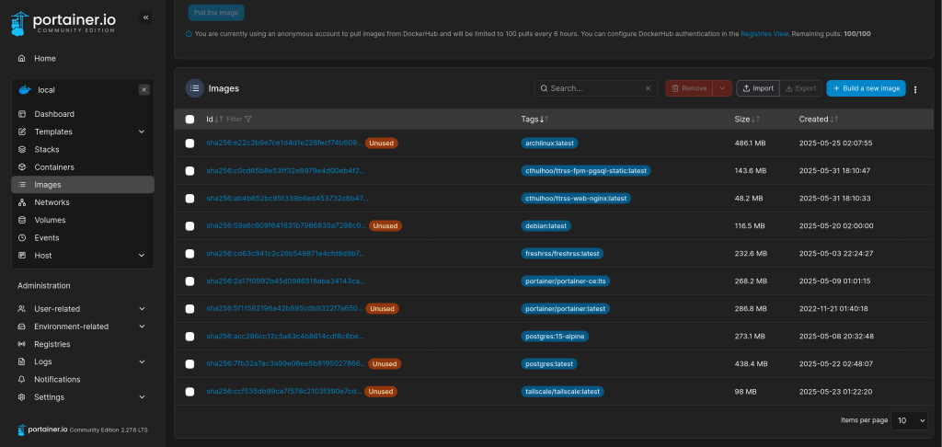The image size is (942, 447).
Task: Click the Volumes database icon
Action: click(x=22, y=220)
